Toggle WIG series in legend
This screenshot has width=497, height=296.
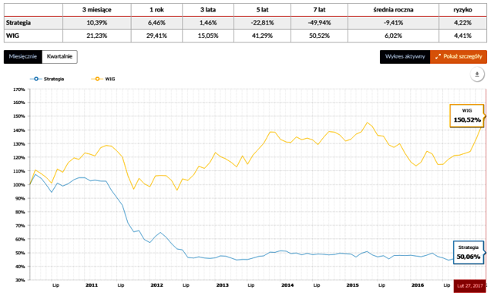(103, 79)
